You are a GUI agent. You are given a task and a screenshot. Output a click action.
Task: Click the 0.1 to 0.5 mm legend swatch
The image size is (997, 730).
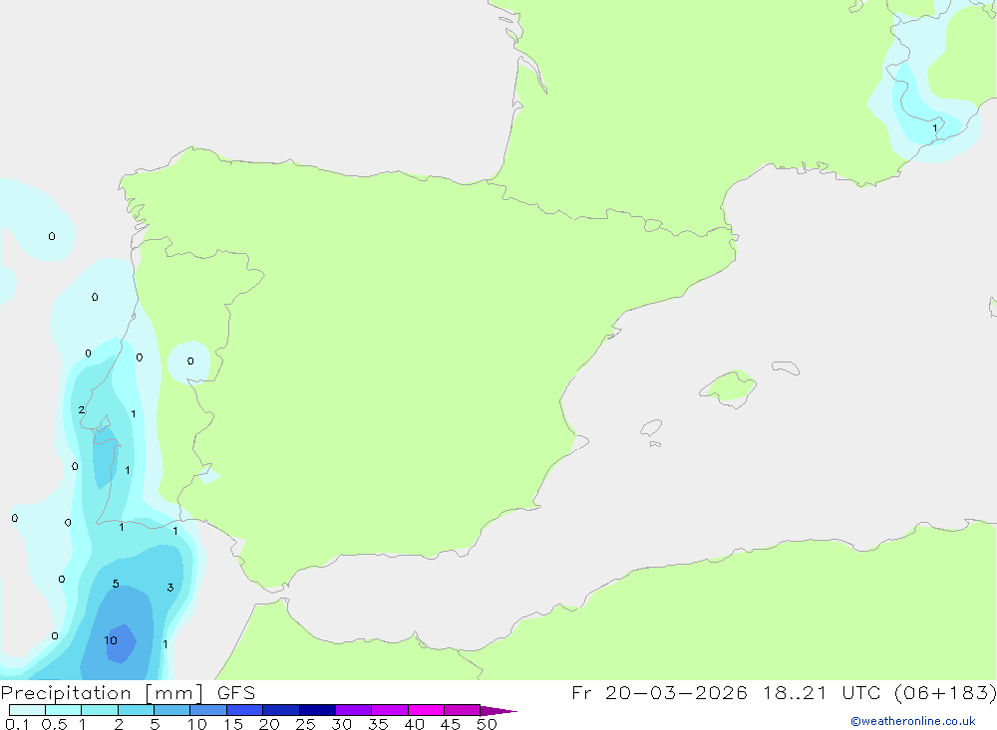[27, 710]
